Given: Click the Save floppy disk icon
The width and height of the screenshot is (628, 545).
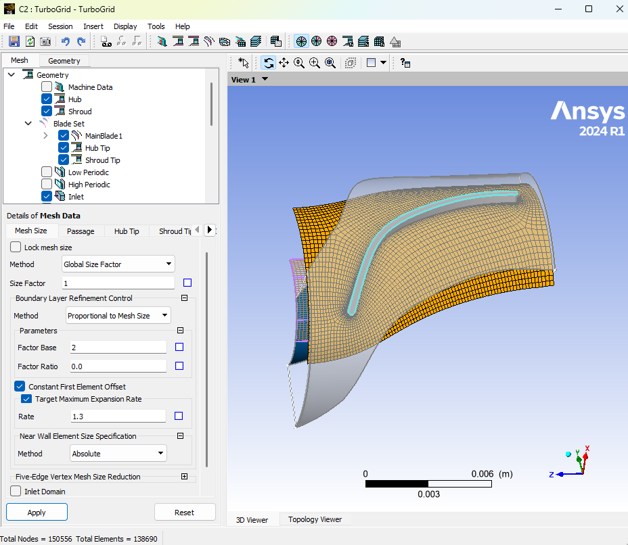Looking at the screenshot, I should click(x=14, y=41).
